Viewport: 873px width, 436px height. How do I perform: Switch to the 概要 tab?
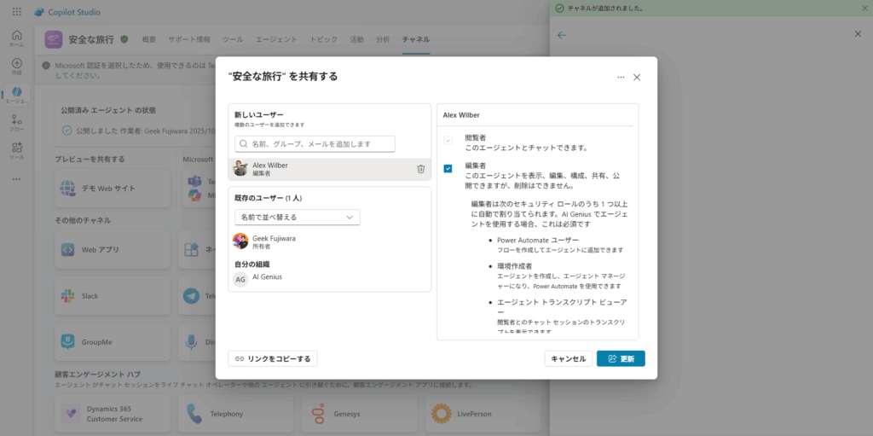[149, 39]
